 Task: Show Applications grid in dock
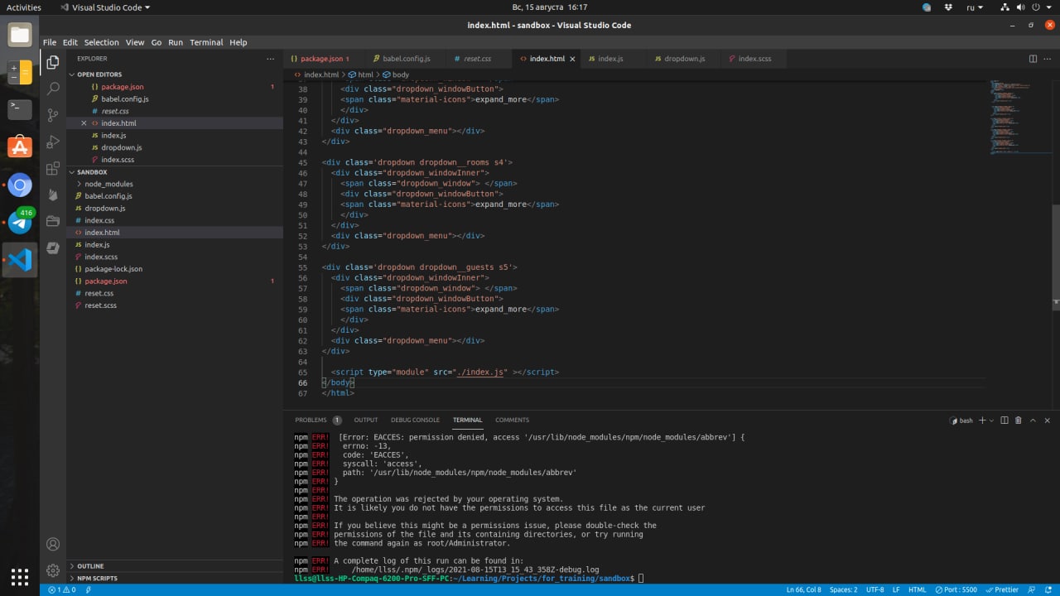tap(20, 576)
